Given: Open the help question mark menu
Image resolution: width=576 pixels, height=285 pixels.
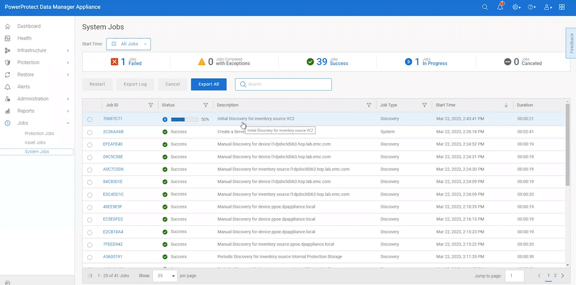Looking at the screenshot, I should point(532,7).
